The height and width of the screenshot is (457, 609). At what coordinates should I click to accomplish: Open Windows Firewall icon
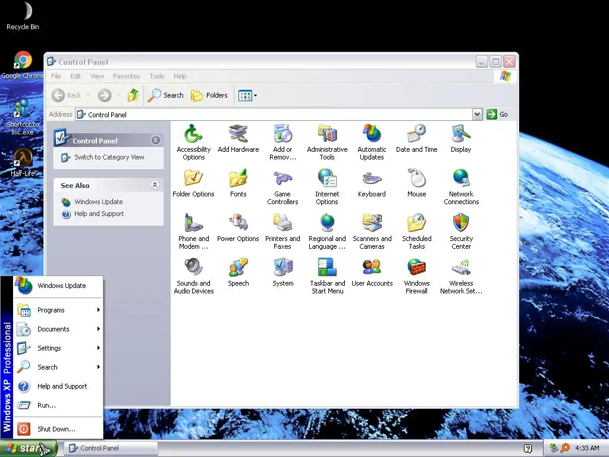point(416,277)
